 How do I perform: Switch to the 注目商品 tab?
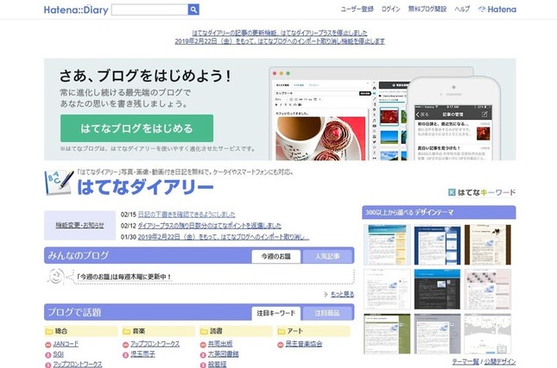[x=327, y=312]
